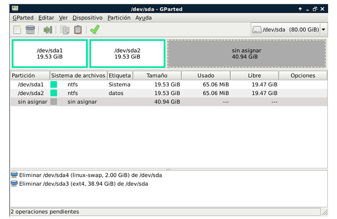The height and width of the screenshot is (219, 337).
Task: Click ntfs color swatch in /dev/sda1 row
Action: click(x=54, y=85)
